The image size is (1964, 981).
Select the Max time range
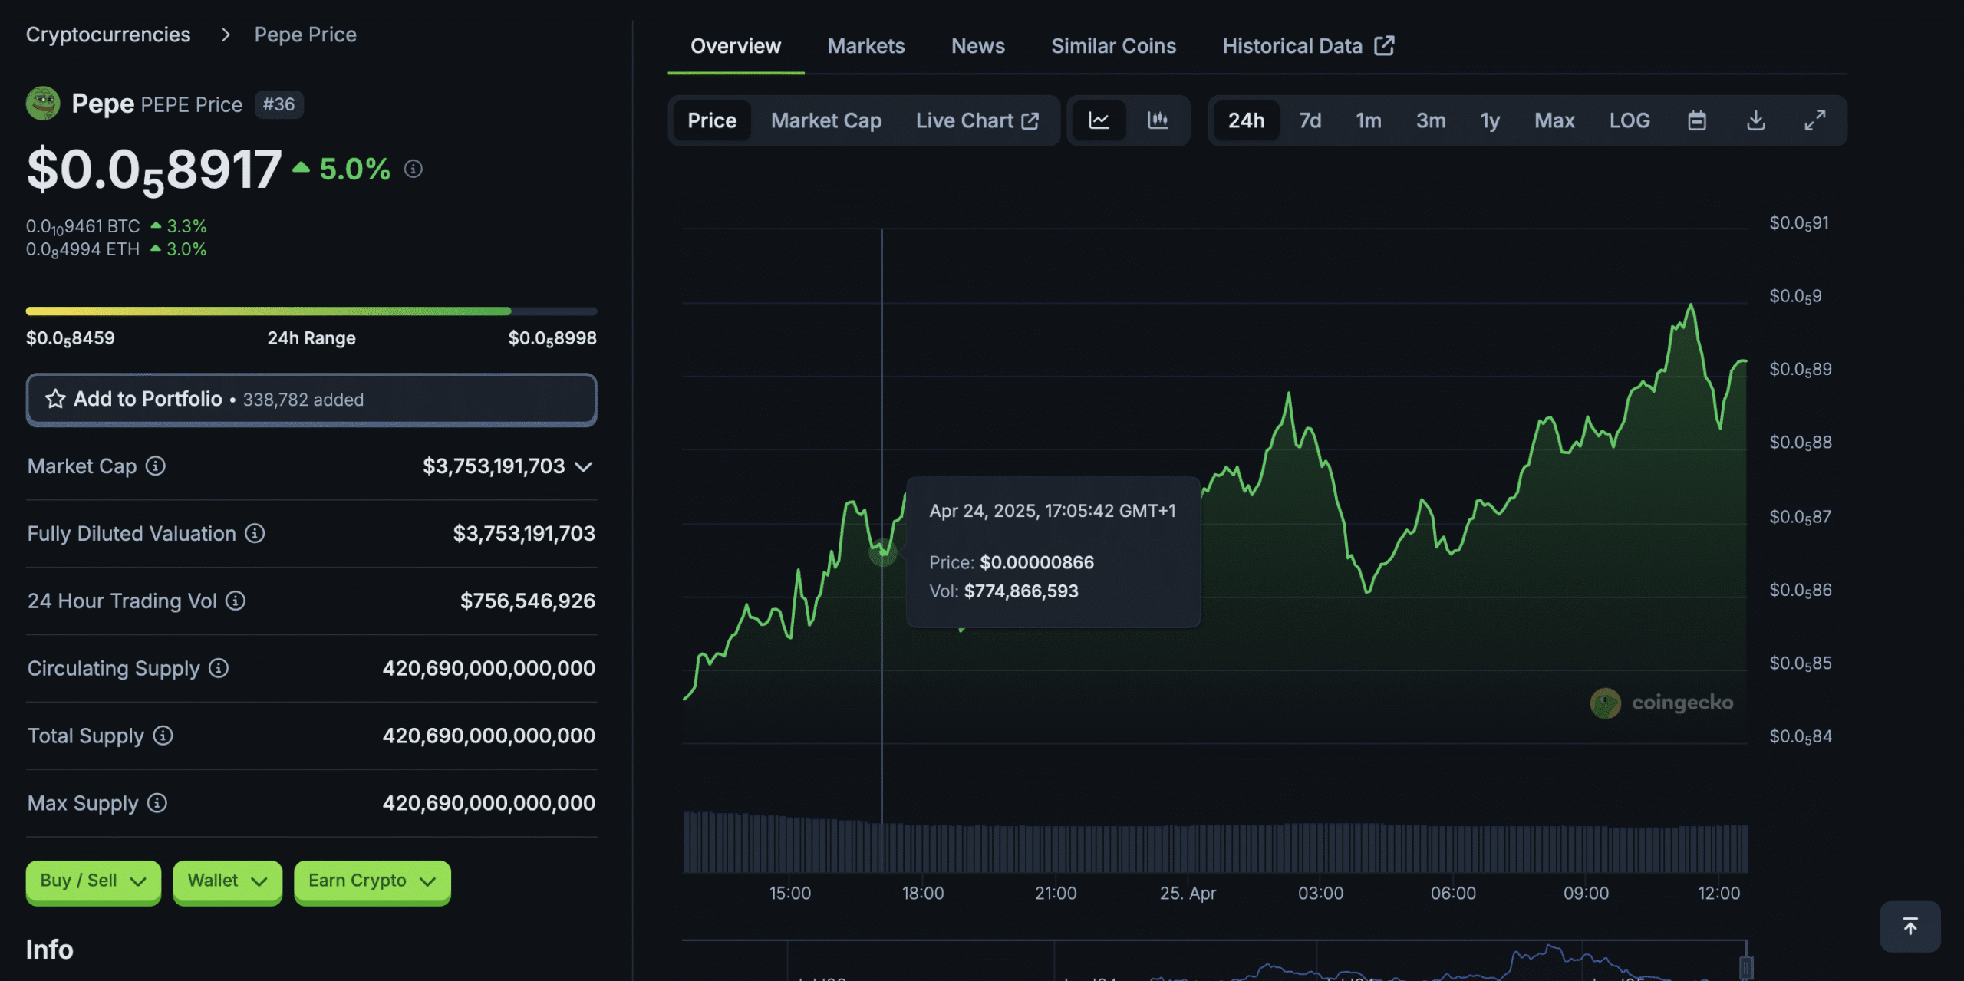[1554, 120]
